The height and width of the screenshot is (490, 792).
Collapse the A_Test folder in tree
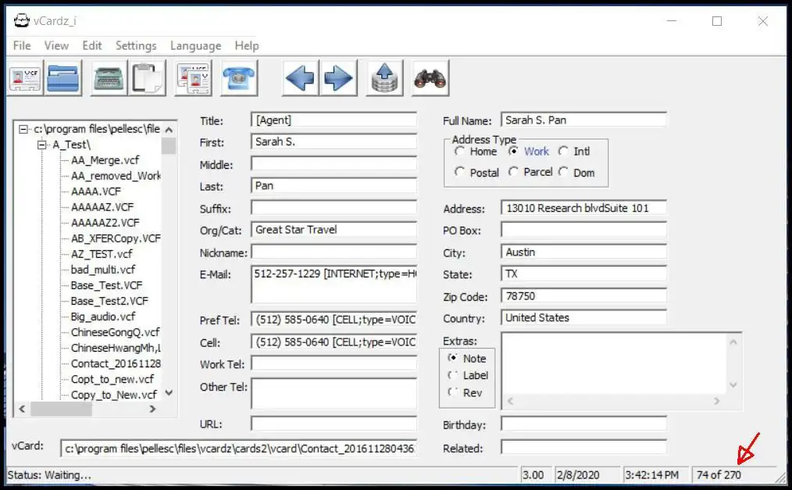tap(42, 145)
